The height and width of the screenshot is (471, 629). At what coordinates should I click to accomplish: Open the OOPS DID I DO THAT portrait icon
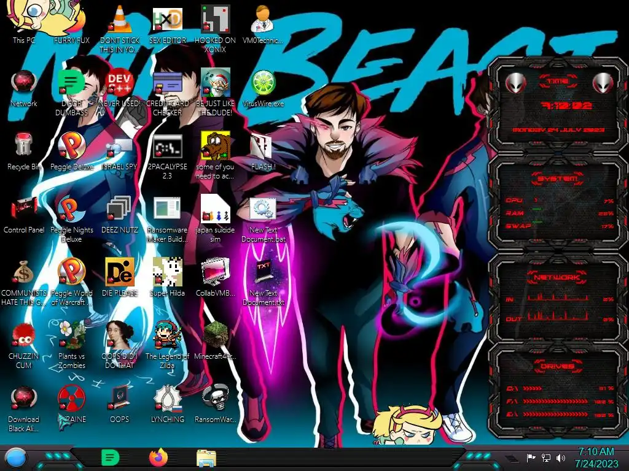point(120,346)
